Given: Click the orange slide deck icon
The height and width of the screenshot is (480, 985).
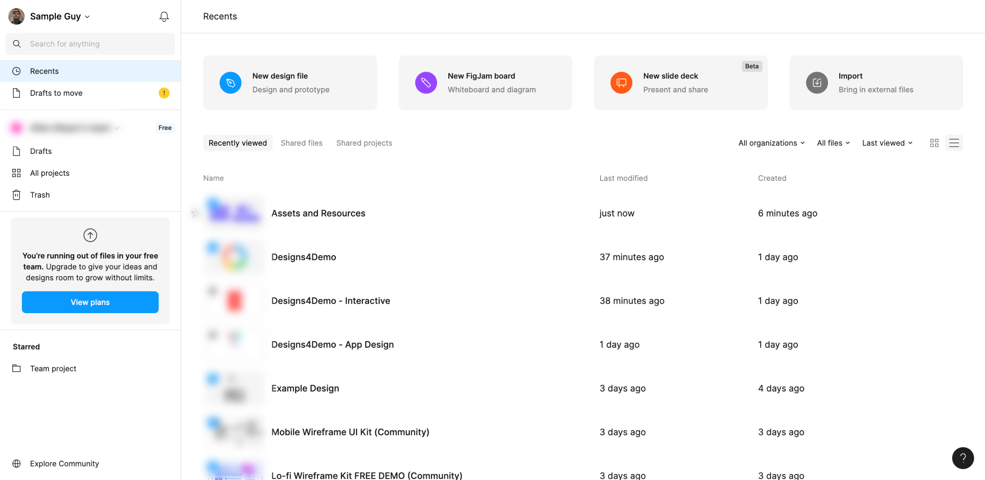Looking at the screenshot, I should tap(621, 83).
